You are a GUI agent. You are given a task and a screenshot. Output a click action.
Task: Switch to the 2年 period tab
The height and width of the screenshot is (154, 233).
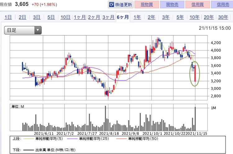(151, 17)
